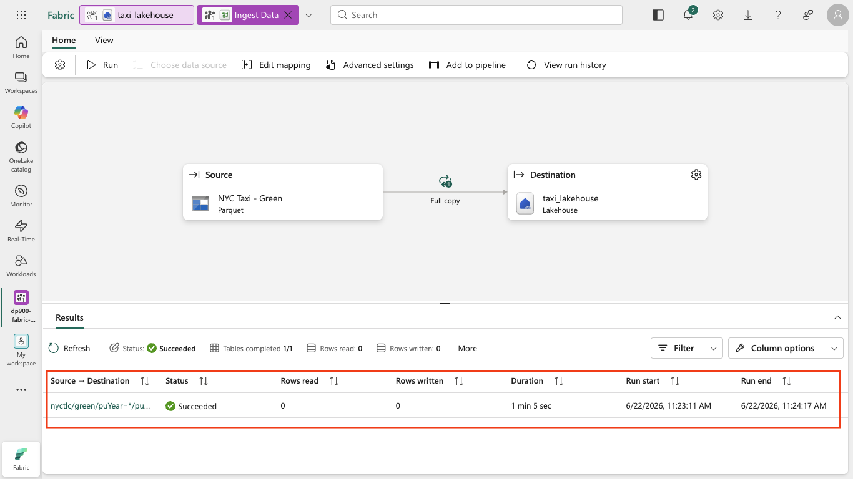Open Workspaces in left sidebar
The image size is (853, 479).
21,82
